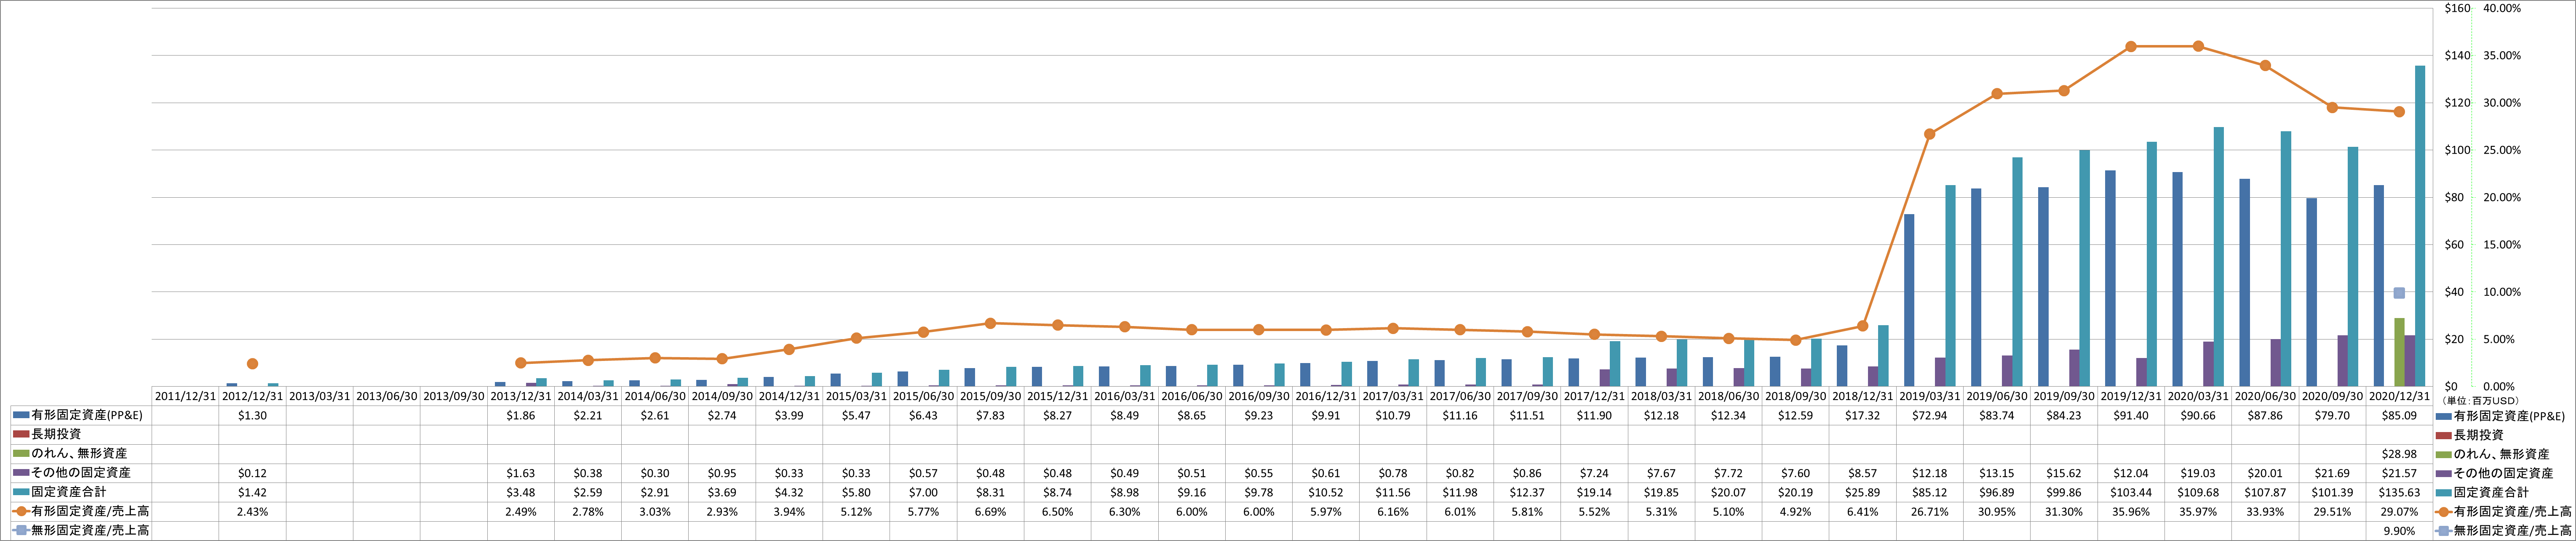Click the orange line marker above 2019/03/31
This screenshot has height=541, width=2576.
coord(1929,134)
